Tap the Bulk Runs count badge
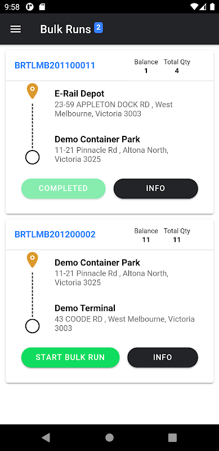This screenshot has height=451, width=219. tap(99, 28)
